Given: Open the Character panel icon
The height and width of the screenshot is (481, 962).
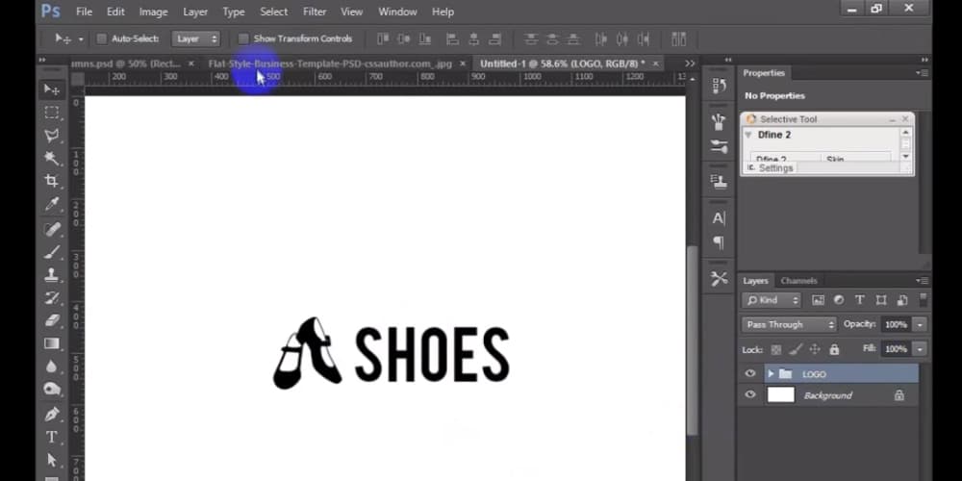Looking at the screenshot, I should 719,217.
